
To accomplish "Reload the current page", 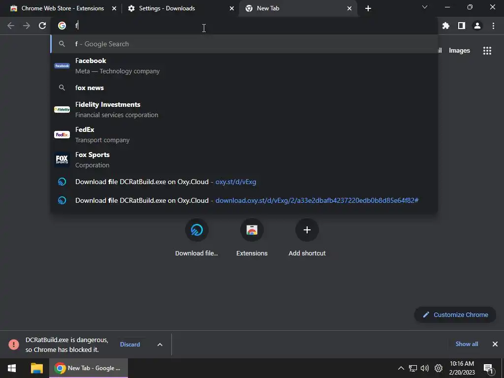I will (x=42, y=26).
